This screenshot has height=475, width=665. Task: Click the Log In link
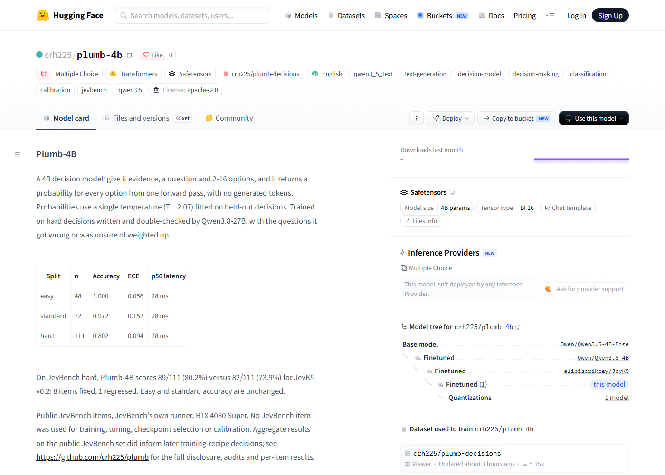pyautogui.click(x=576, y=15)
